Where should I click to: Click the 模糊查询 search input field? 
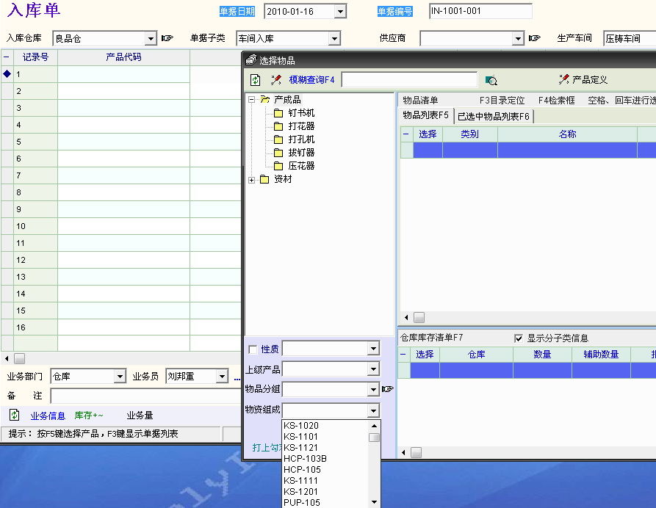click(408, 80)
